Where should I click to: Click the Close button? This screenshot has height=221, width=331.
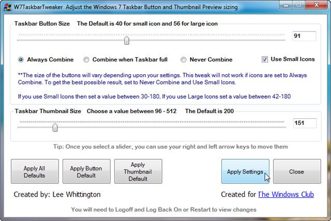[x=296, y=171]
